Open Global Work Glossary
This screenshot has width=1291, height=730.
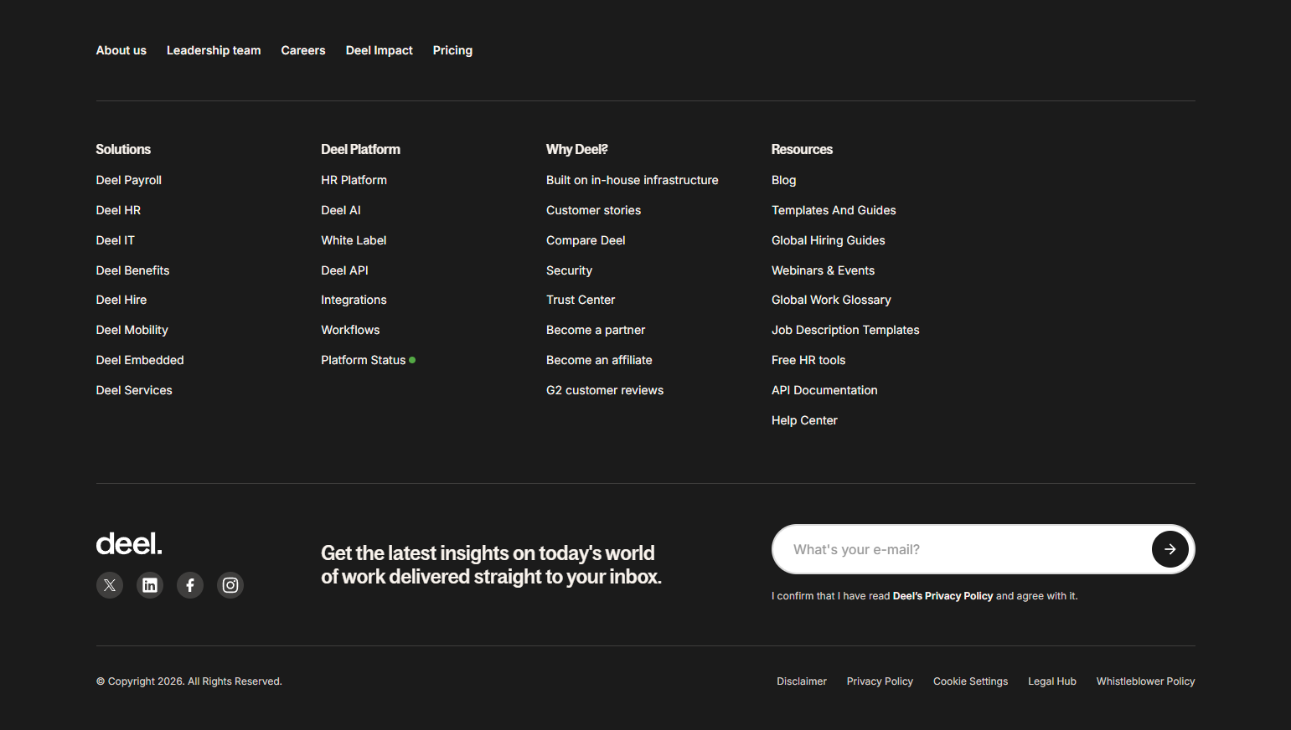coord(831,300)
